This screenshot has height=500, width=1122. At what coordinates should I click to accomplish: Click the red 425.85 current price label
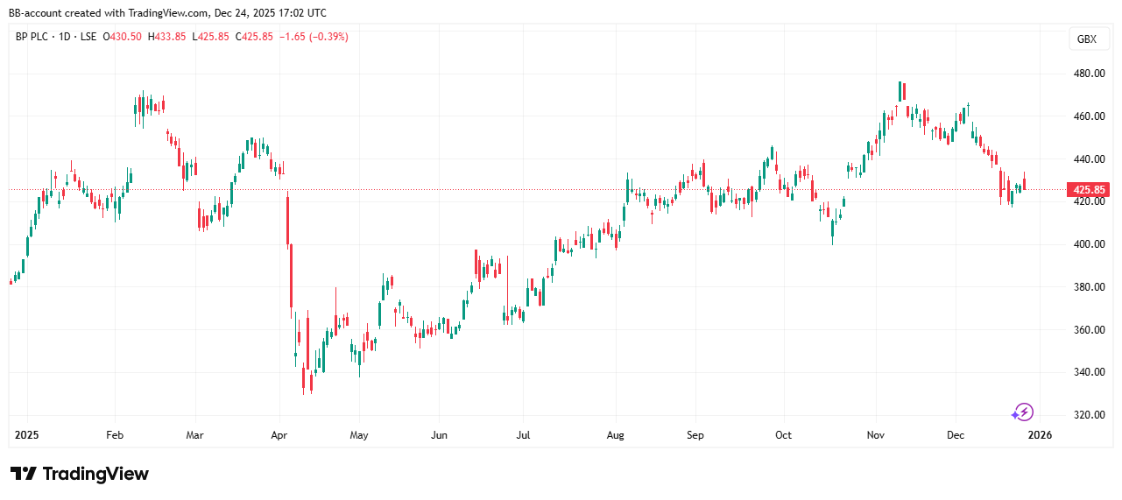click(x=1086, y=189)
